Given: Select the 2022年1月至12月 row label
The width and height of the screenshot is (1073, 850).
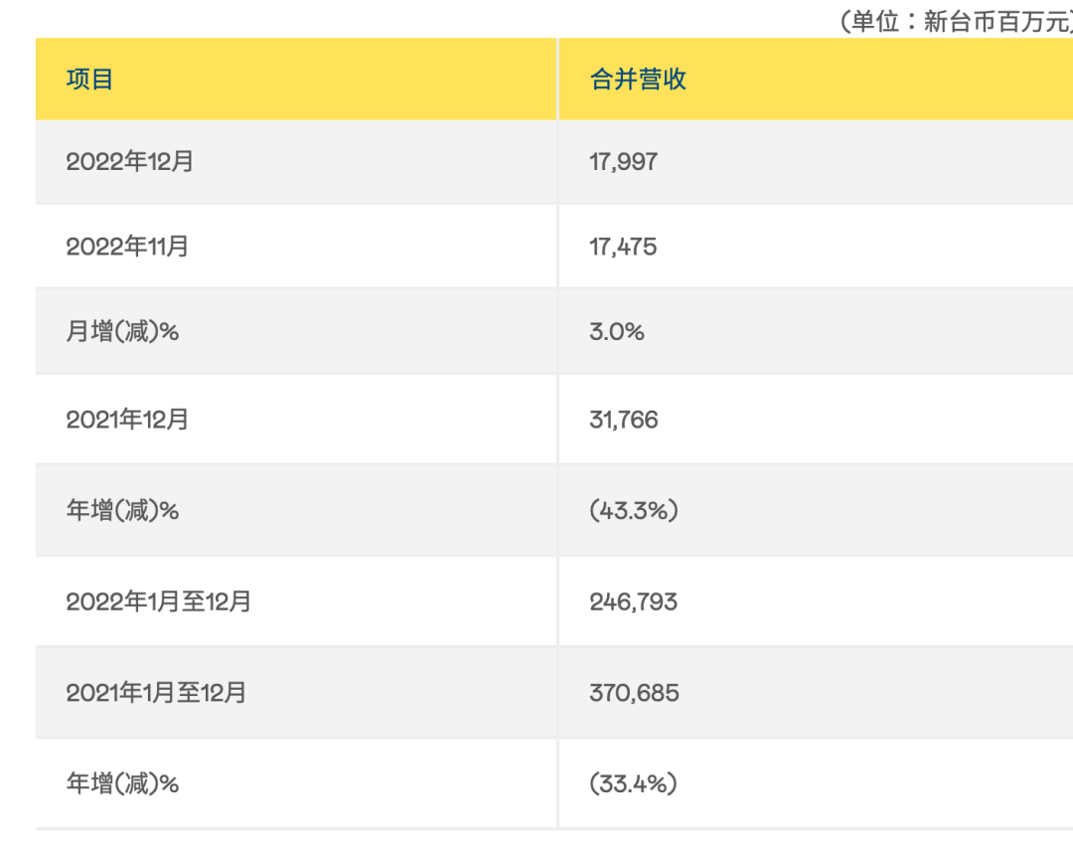Looking at the screenshot, I should coord(158,601).
